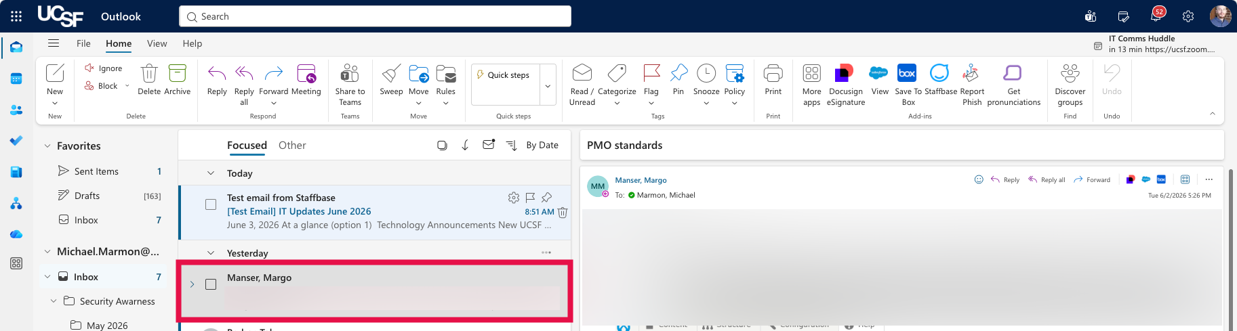Image resolution: width=1237 pixels, height=331 pixels.
Task: Check the Test email from Staffbase checkbox
Action: (x=211, y=204)
